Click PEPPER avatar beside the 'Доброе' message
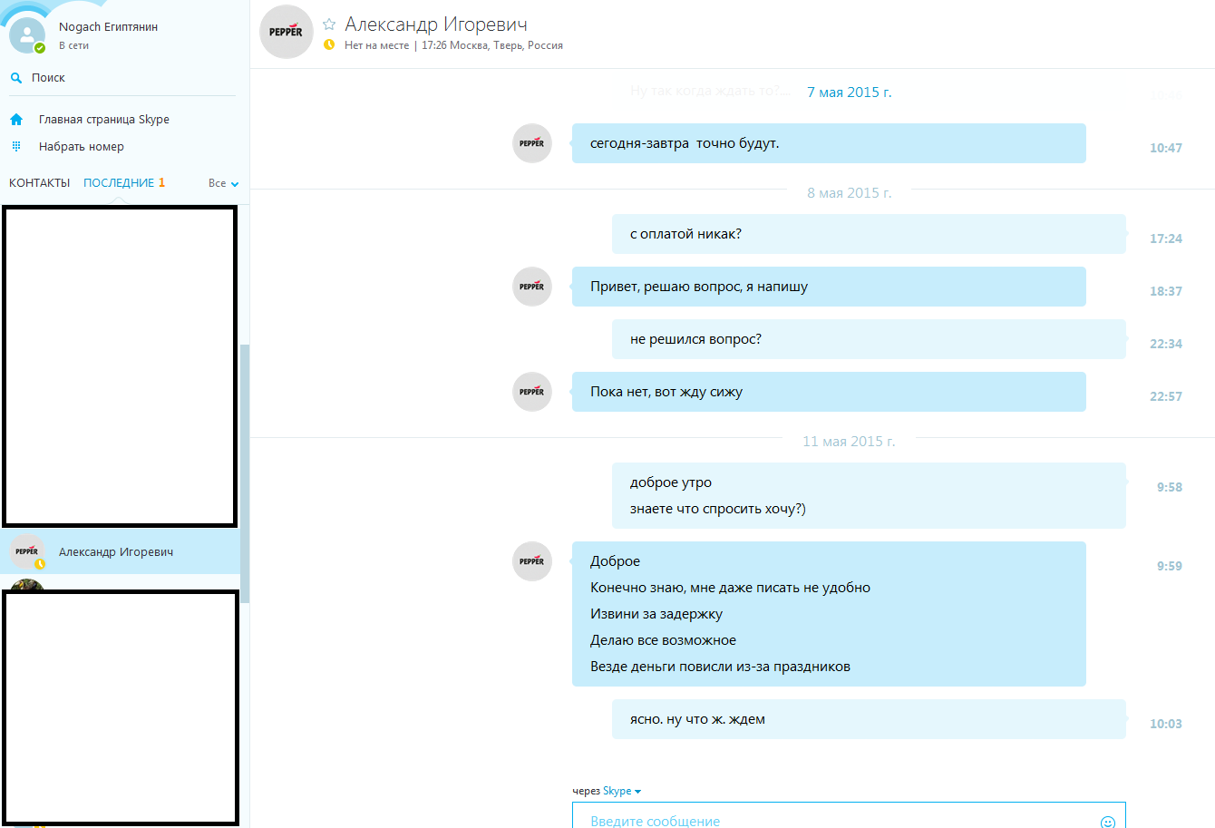This screenshot has width=1215, height=828. (x=532, y=561)
